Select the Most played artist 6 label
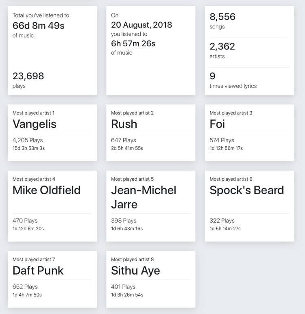This screenshot has width=305, height=314. [x=231, y=179]
